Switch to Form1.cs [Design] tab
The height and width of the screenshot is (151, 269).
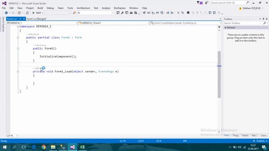pos(37,19)
